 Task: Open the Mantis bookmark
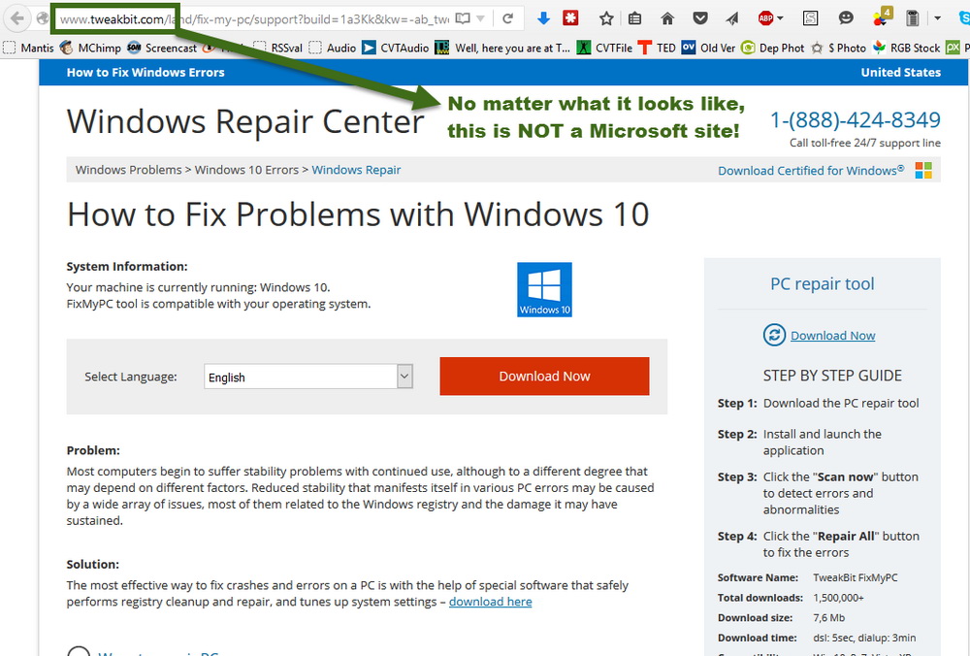[28, 48]
